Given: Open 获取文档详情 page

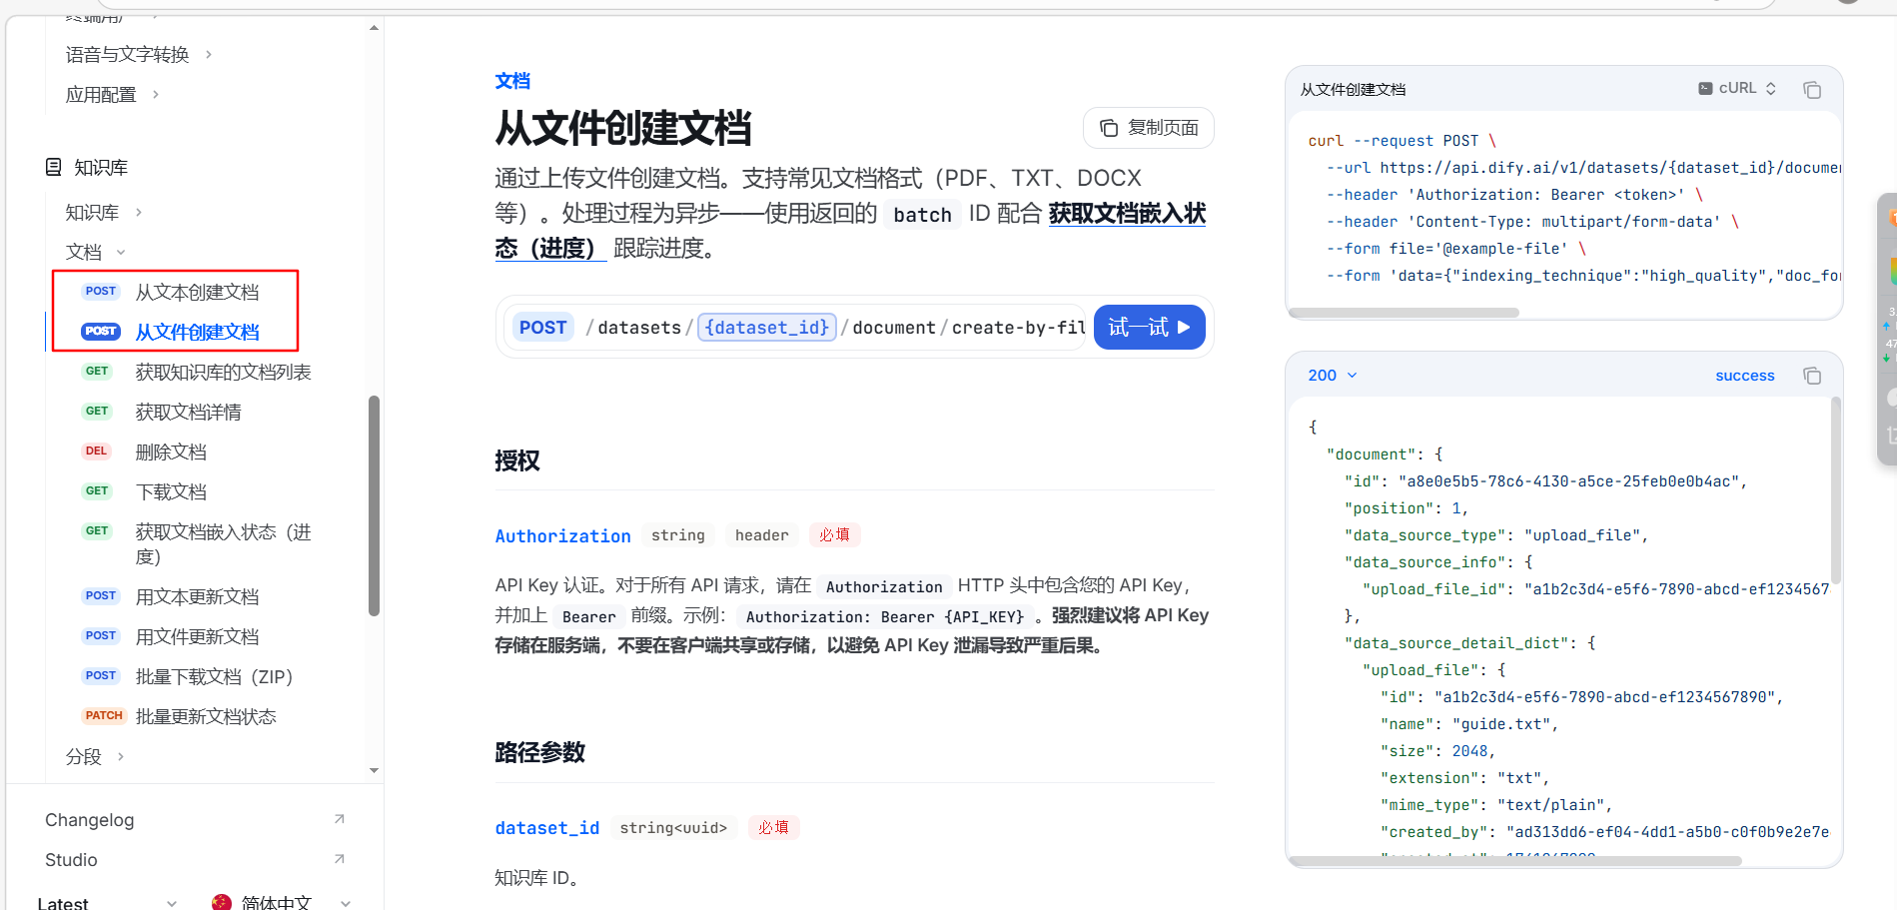Looking at the screenshot, I should click(188, 412).
